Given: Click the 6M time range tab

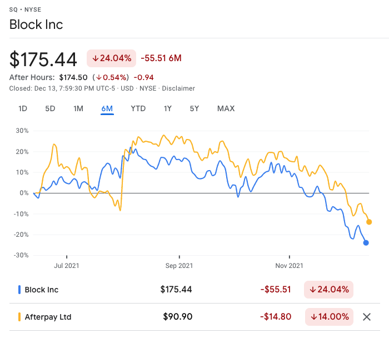Looking at the screenshot, I should (107, 108).
